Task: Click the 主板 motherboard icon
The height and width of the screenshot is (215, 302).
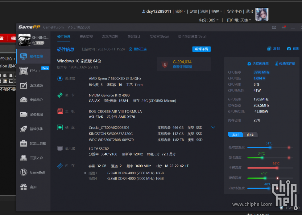Action: [60, 111]
